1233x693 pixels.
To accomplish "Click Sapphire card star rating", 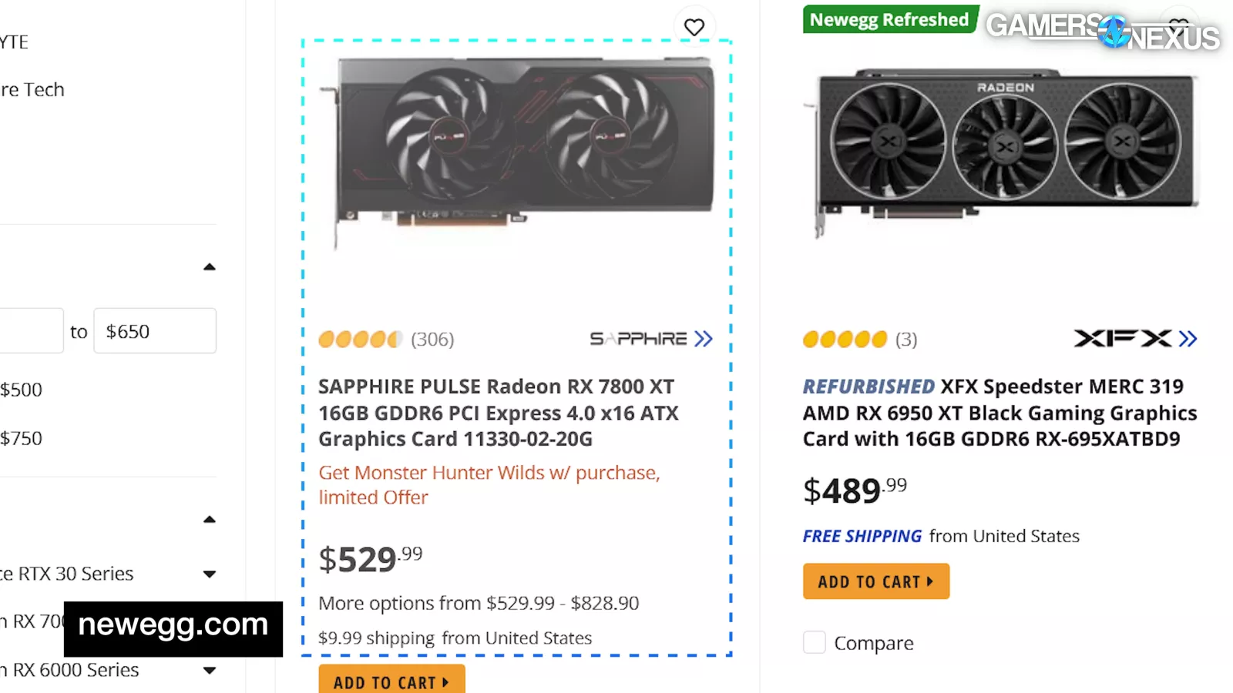I will click(360, 340).
